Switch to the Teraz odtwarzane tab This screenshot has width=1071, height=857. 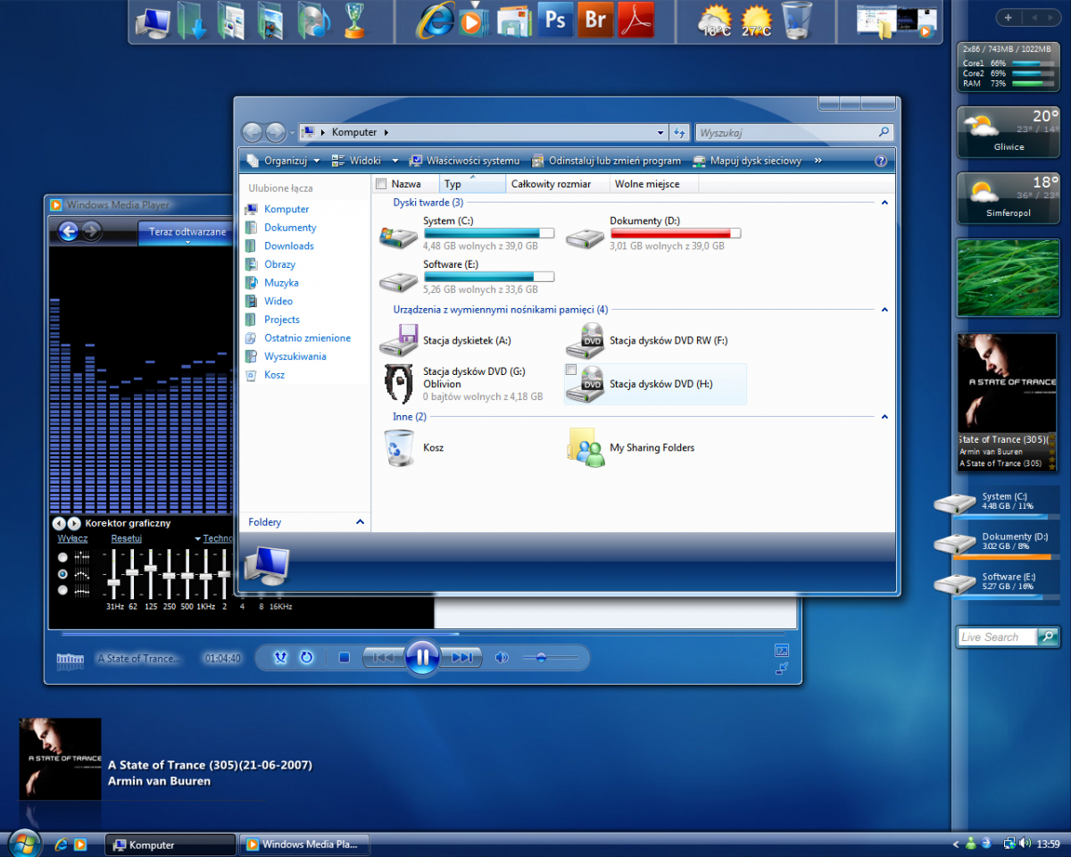(187, 232)
